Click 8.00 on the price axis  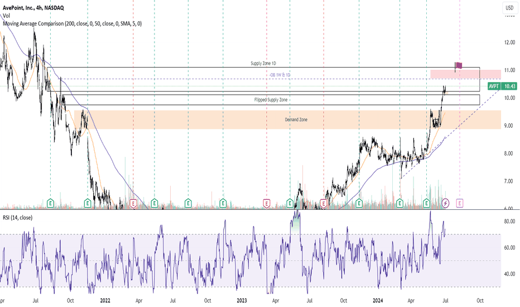[x=510, y=153]
